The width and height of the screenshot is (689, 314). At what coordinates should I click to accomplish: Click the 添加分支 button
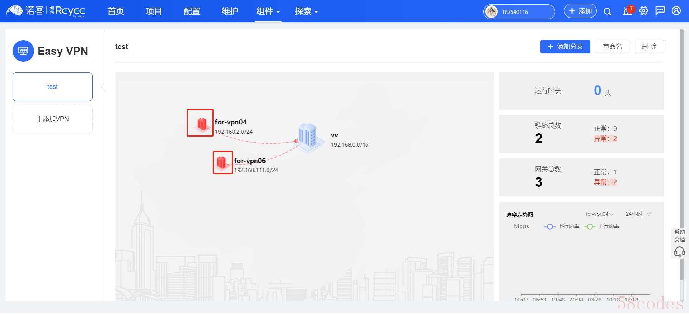point(565,47)
